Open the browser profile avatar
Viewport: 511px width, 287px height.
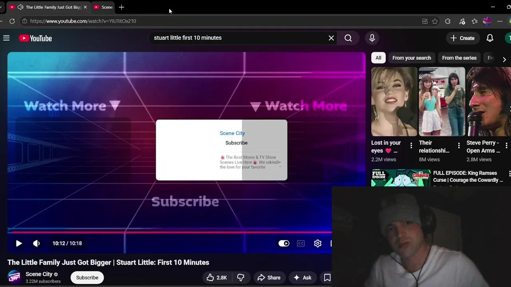tap(487, 21)
